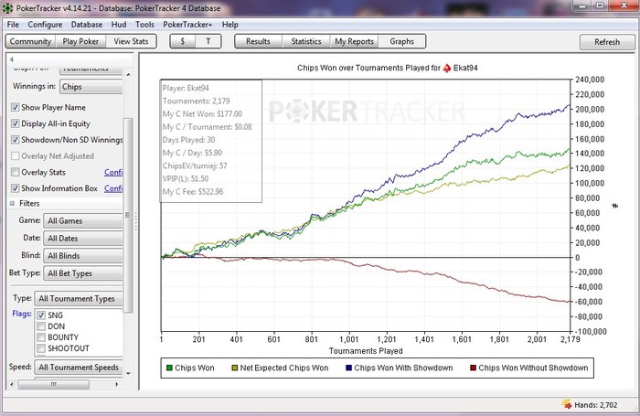This screenshot has width=640, height=416.
Task: Click the panel splitter grip handle
Action: point(136,221)
